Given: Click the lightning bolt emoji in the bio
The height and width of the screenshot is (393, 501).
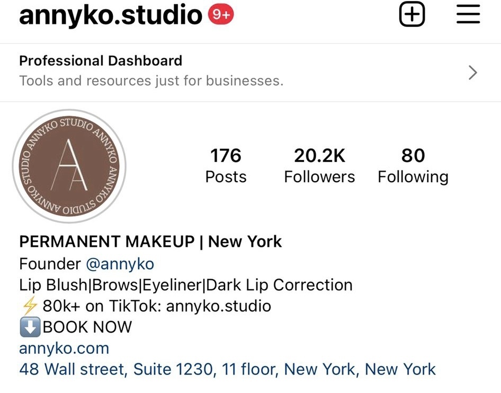Looking at the screenshot, I should [x=30, y=306].
